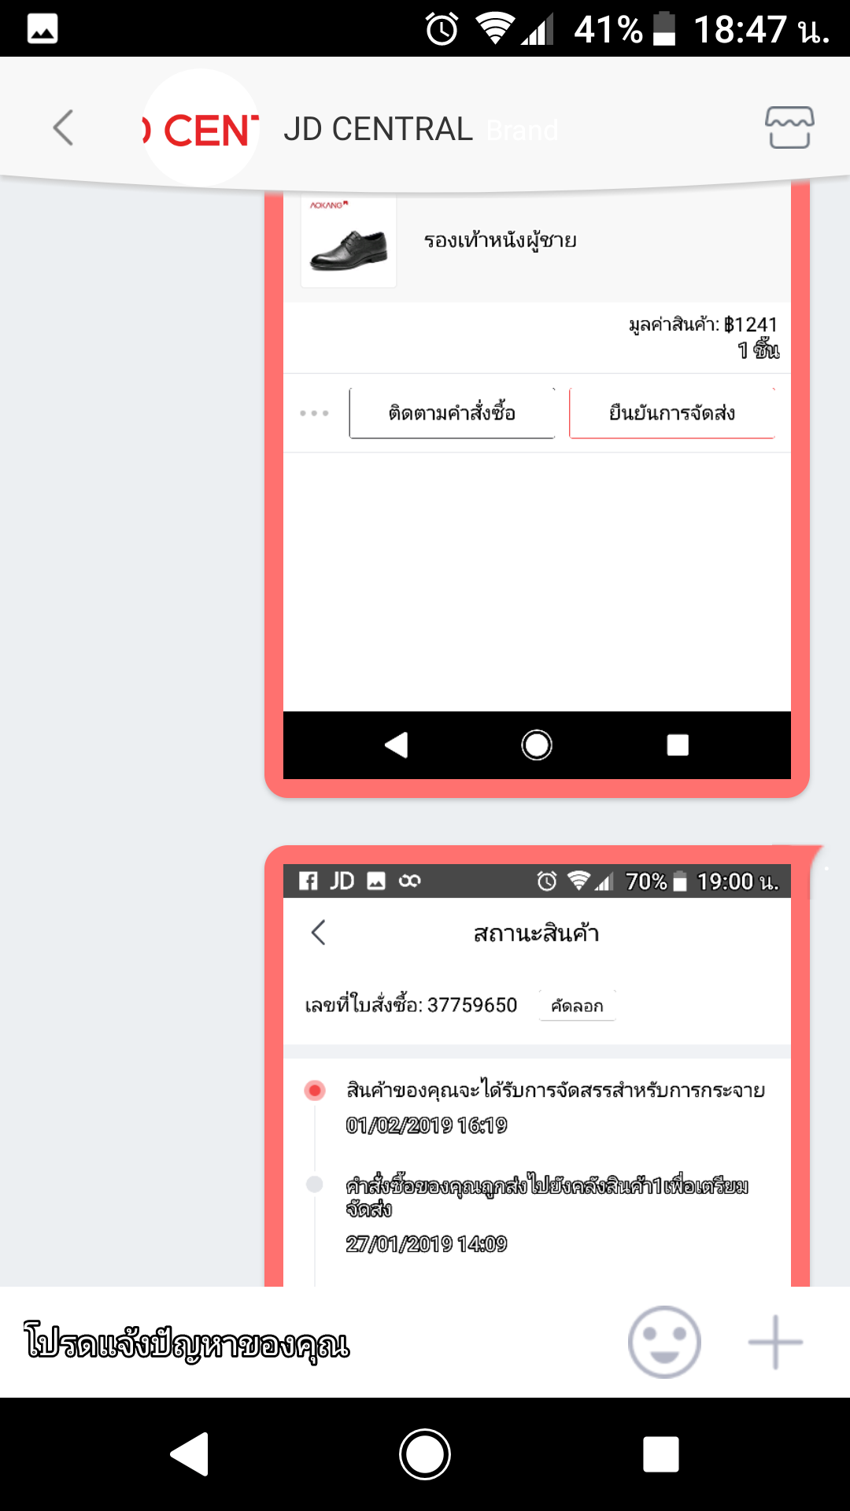Tap Android recent apps square
Image resolution: width=850 pixels, height=1511 pixels.
pos(661,1454)
